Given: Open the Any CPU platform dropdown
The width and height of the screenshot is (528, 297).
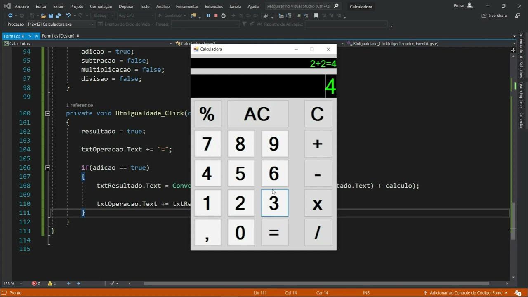Looking at the screenshot, I should pos(136,16).
